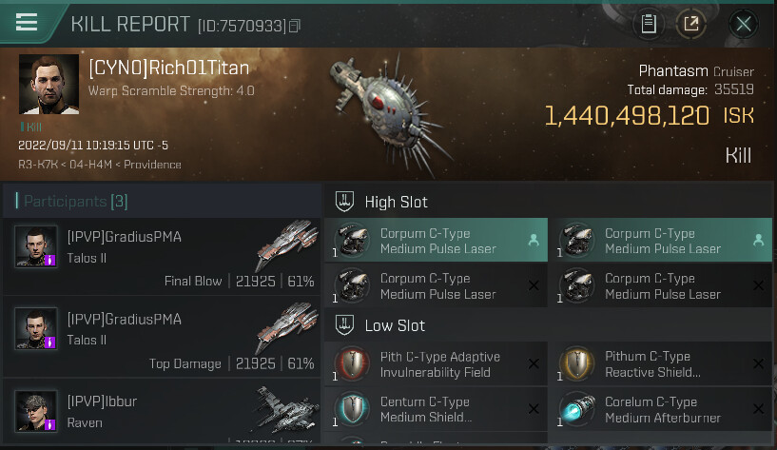The image size is (777, 450).
Task: Click the clipboard notes icon
Action: coord(649,24)
